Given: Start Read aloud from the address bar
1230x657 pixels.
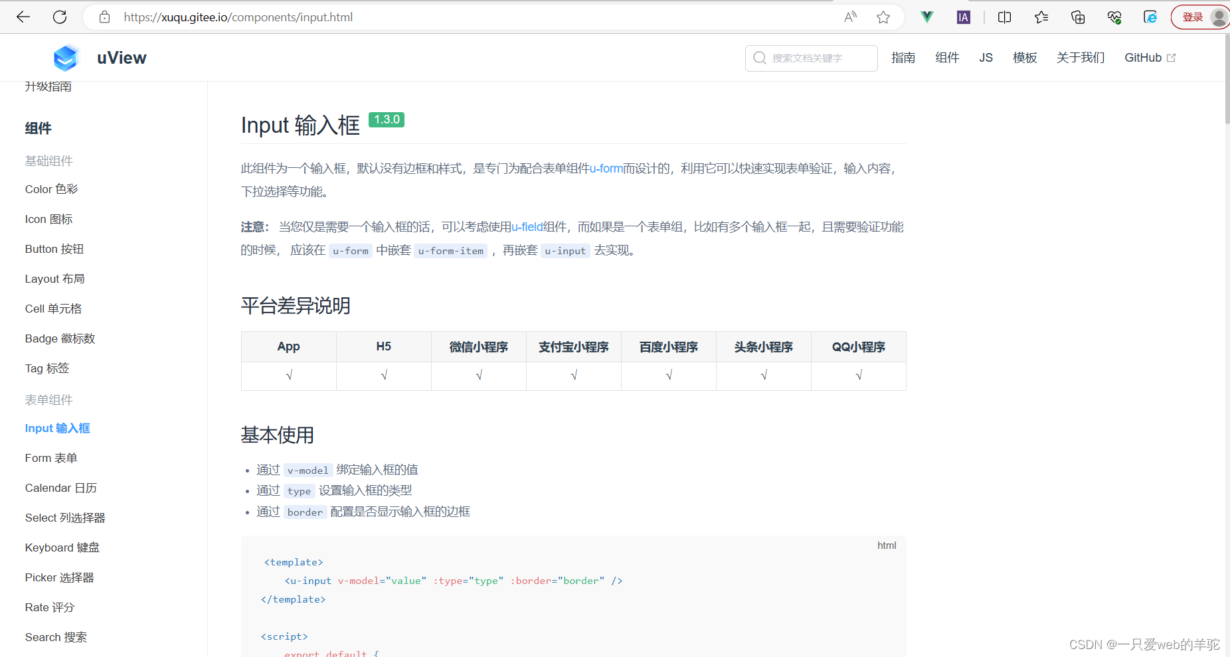Looking at the screenshot, I should 850,17.
